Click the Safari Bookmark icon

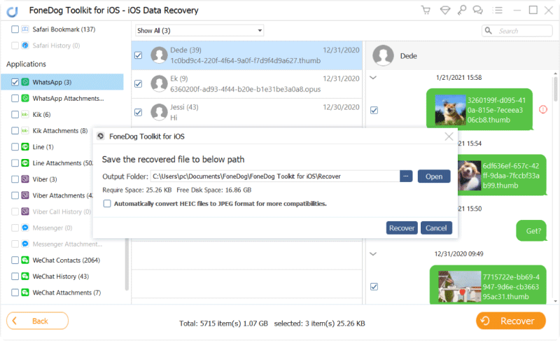tap(25, 29)
